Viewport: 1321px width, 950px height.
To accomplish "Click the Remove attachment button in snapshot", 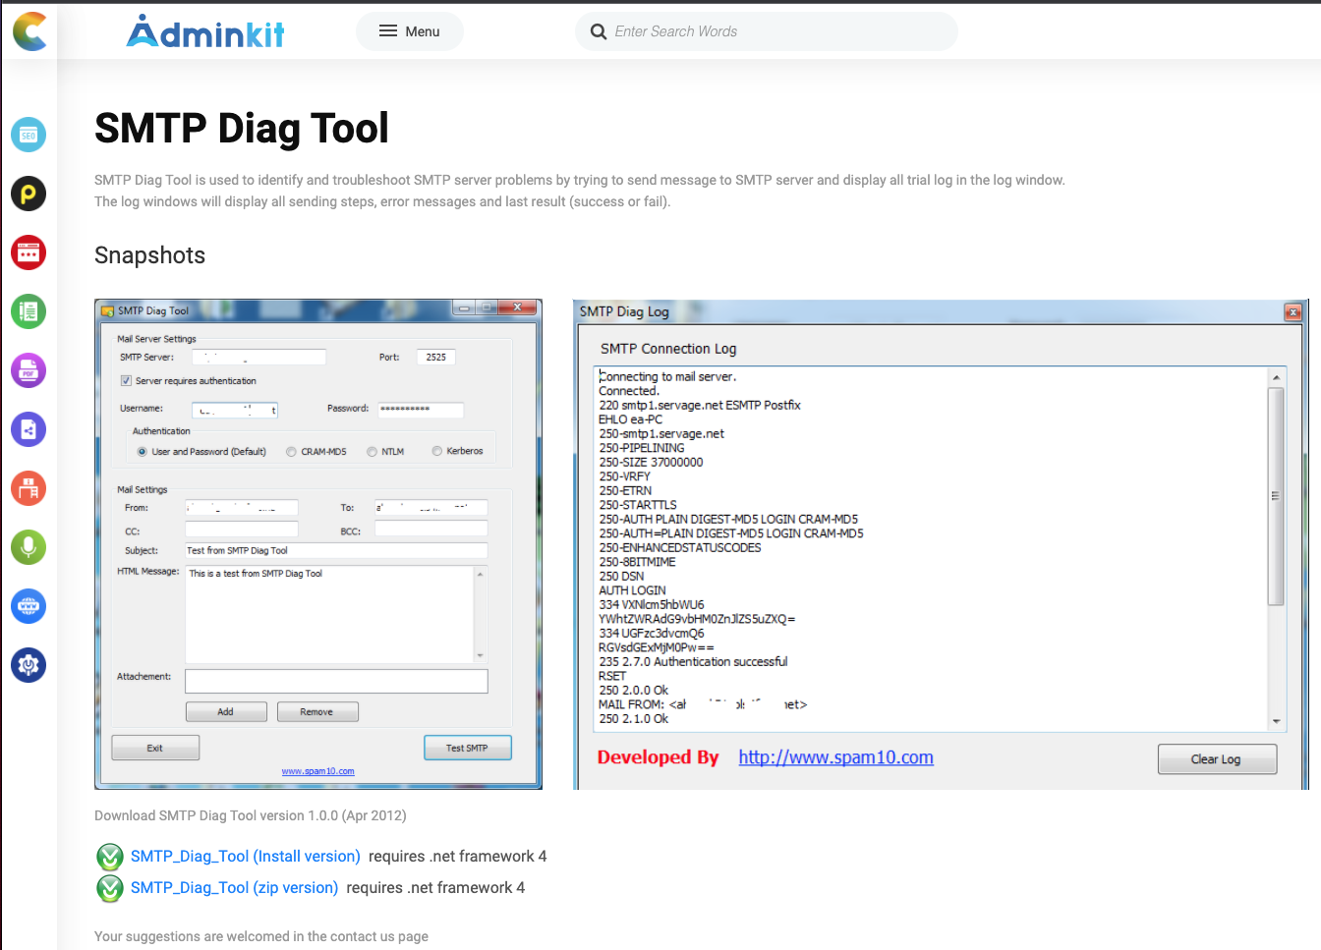I will [x=317, y=711].
